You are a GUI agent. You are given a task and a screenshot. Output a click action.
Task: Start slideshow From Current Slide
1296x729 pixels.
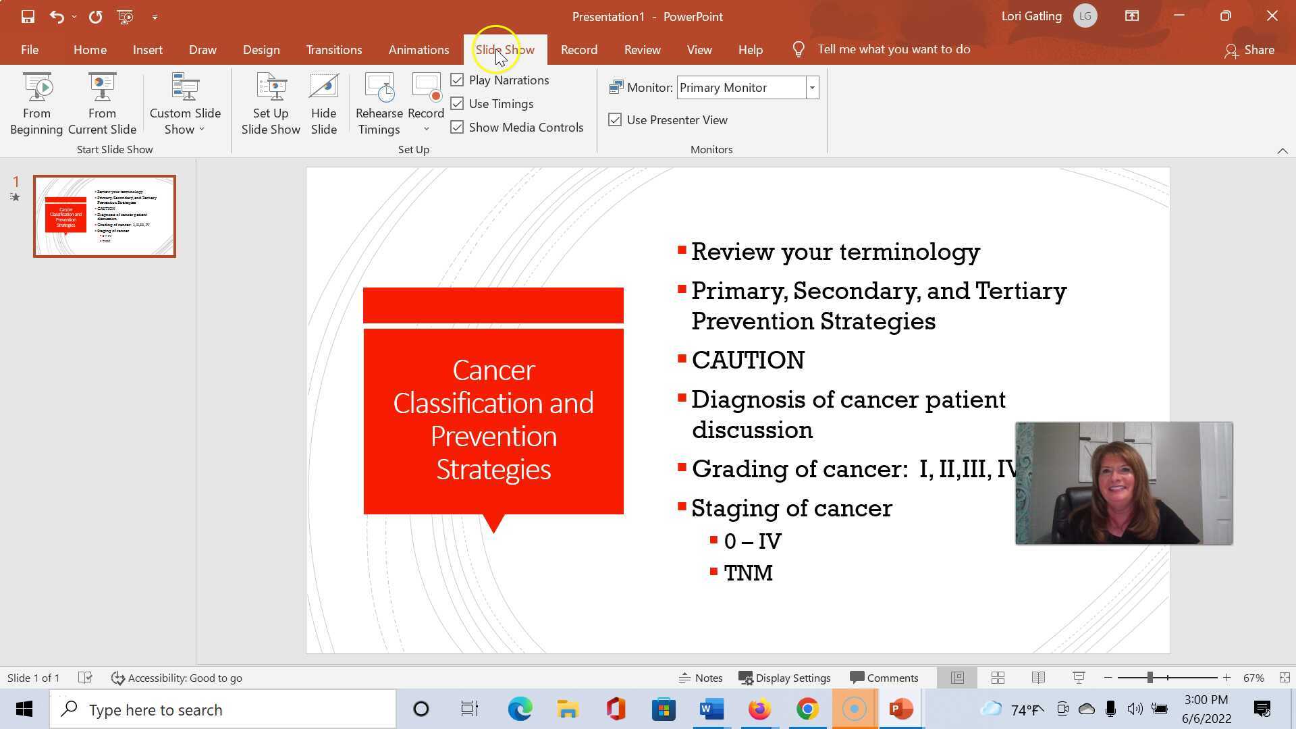[102, 103]
